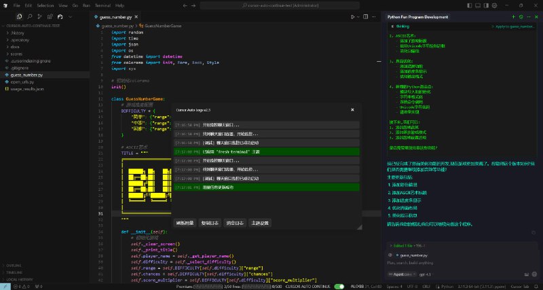543x290 pixels.
Task: Click the split editor icon
Action: [367, 16]
